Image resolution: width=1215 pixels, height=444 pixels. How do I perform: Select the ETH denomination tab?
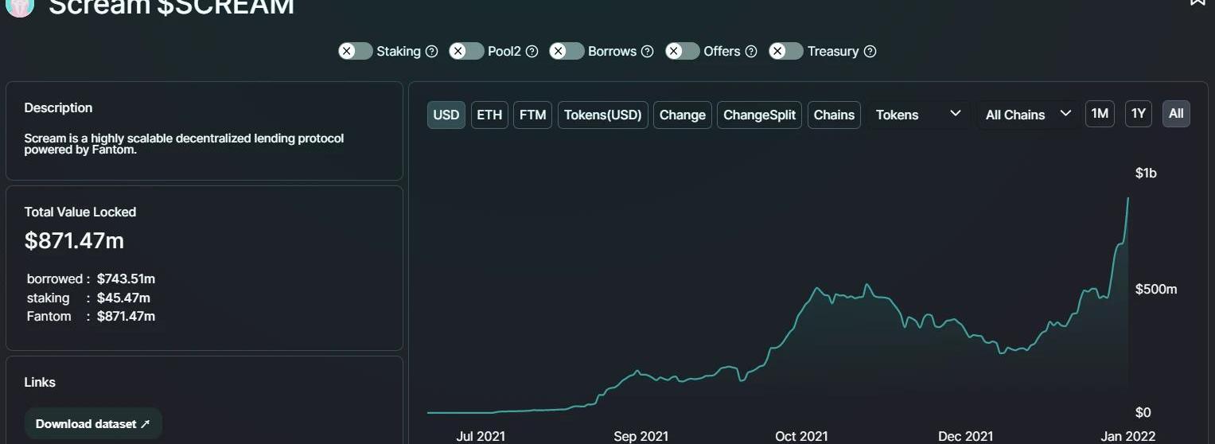pos(489,115)
